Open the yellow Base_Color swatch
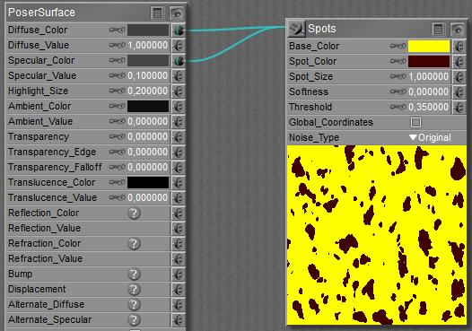 pos(429,47)
